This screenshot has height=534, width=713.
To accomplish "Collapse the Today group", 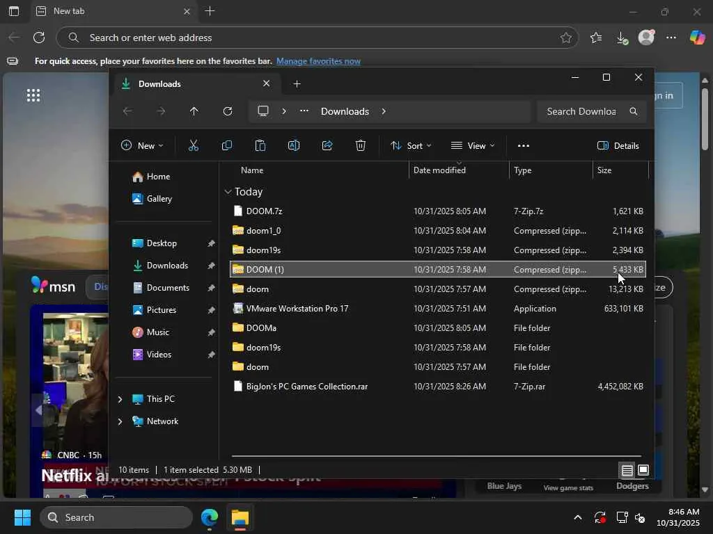I will click(x=228, y=192).
